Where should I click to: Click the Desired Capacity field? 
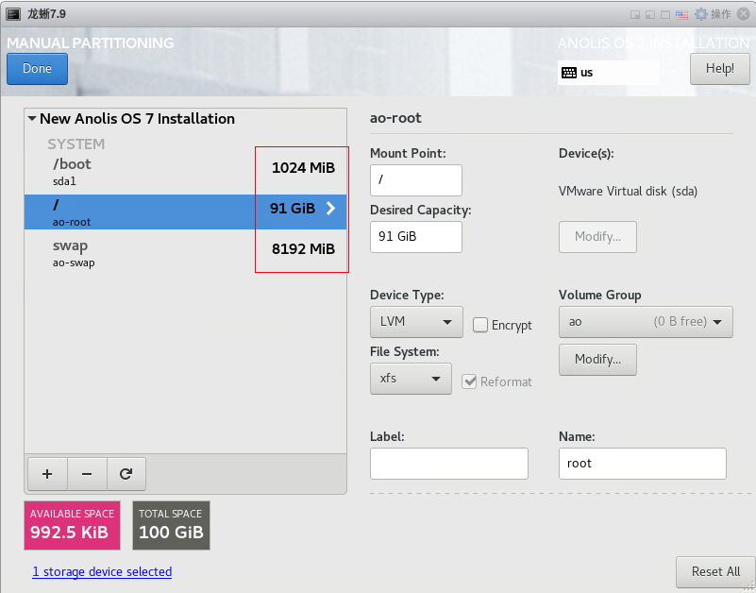[415, 236]
